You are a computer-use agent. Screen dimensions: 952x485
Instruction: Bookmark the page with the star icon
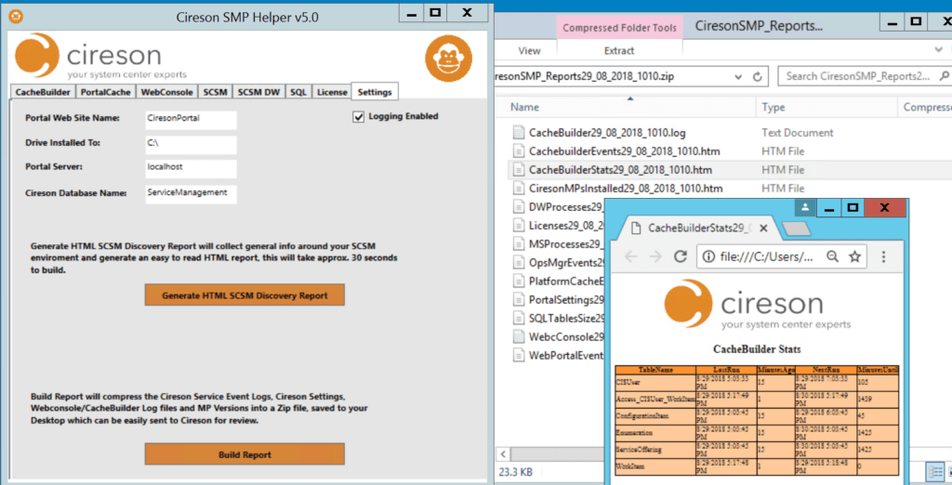(855, 256)
